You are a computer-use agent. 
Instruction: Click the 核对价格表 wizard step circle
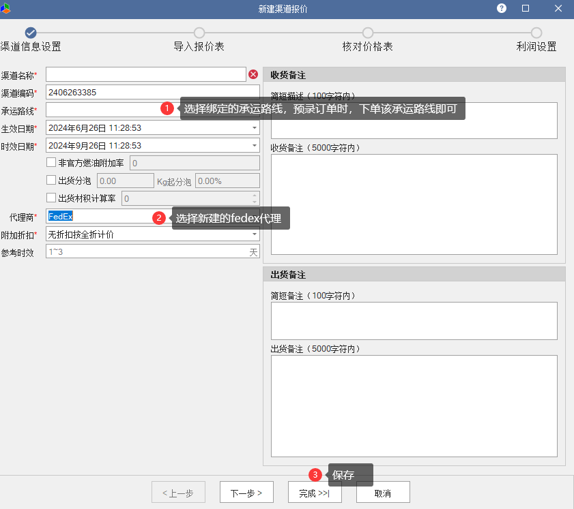(368, 33)
